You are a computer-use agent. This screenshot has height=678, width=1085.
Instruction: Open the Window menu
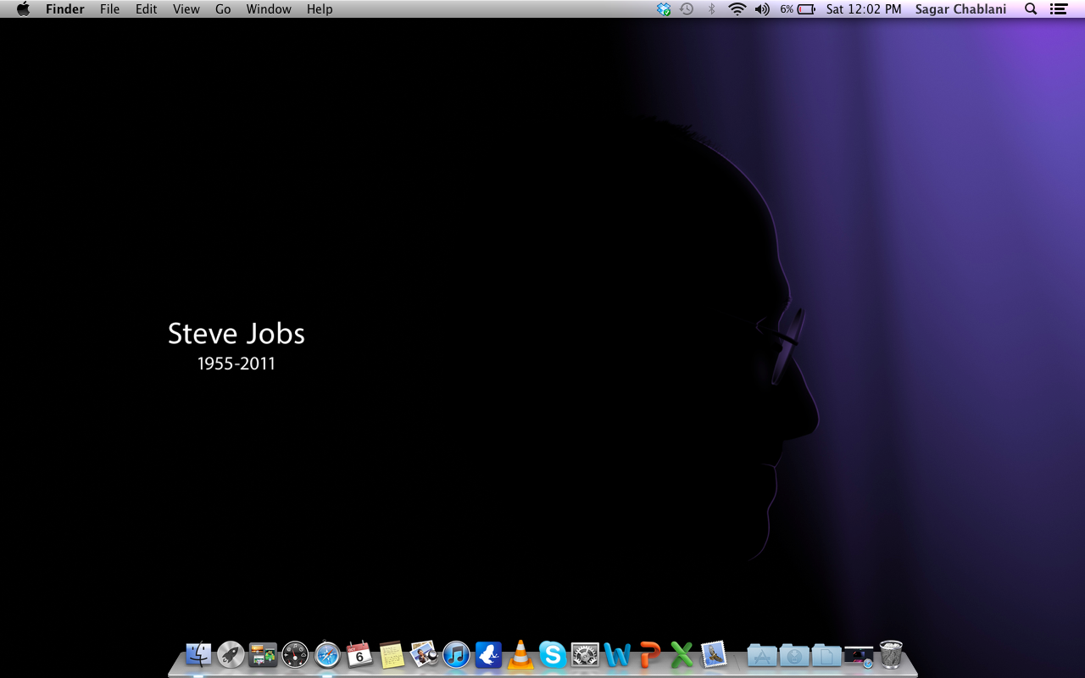pos(269,9)
